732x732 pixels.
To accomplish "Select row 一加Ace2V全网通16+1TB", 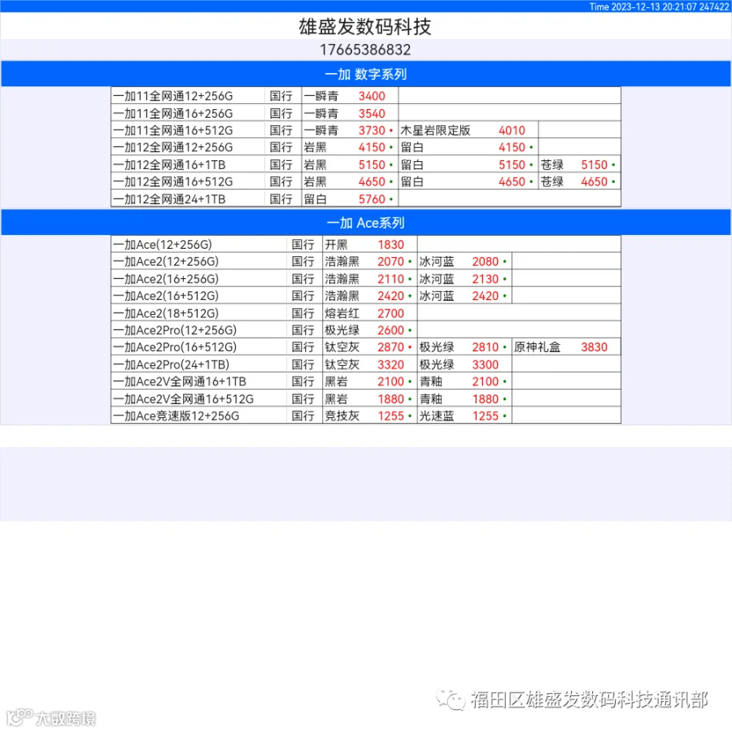I will (365, 381).
